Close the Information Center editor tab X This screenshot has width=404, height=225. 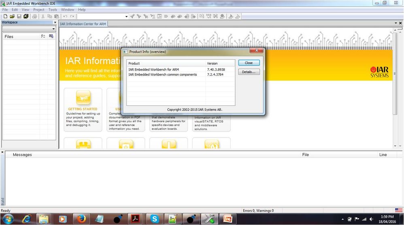coord(400,23)
